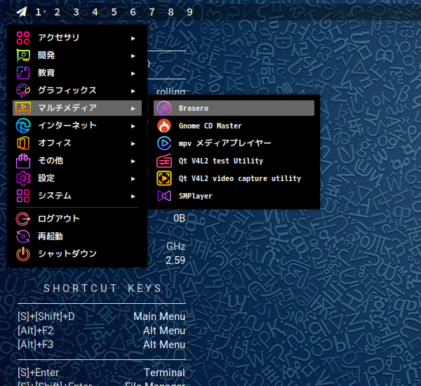The image size is (421, 386).
Task: Click the 開発 circuit board icon
Action: tap(23, 55)
